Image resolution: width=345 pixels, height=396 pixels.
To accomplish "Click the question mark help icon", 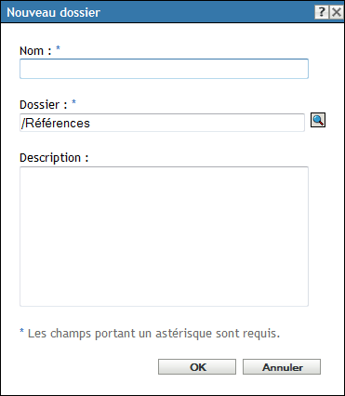I will (x=322, y=12).
